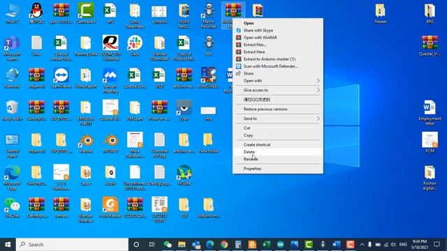Select Foxit Reader desktop shortcut

[x=110, y=208]
